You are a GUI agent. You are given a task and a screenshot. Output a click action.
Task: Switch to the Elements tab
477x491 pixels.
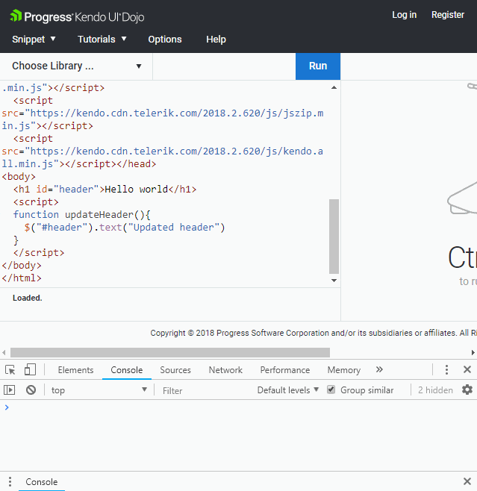tap(75, 370)
